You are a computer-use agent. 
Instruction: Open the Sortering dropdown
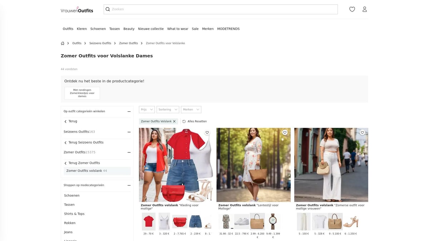click(x=168, y=109)
